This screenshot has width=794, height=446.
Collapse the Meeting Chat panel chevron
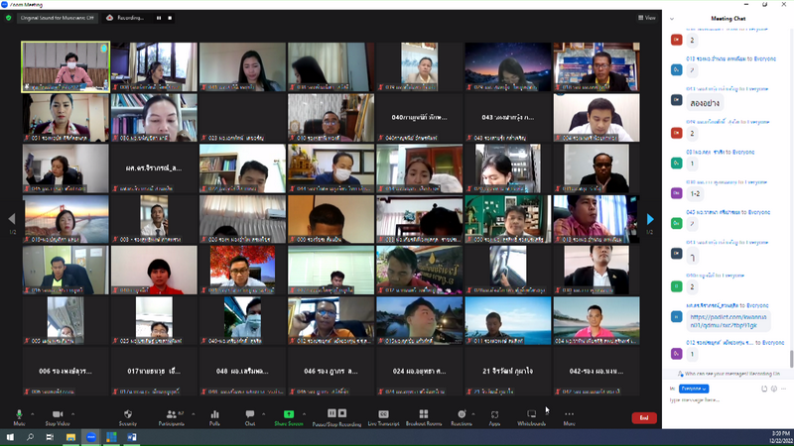tap(672, 19)
